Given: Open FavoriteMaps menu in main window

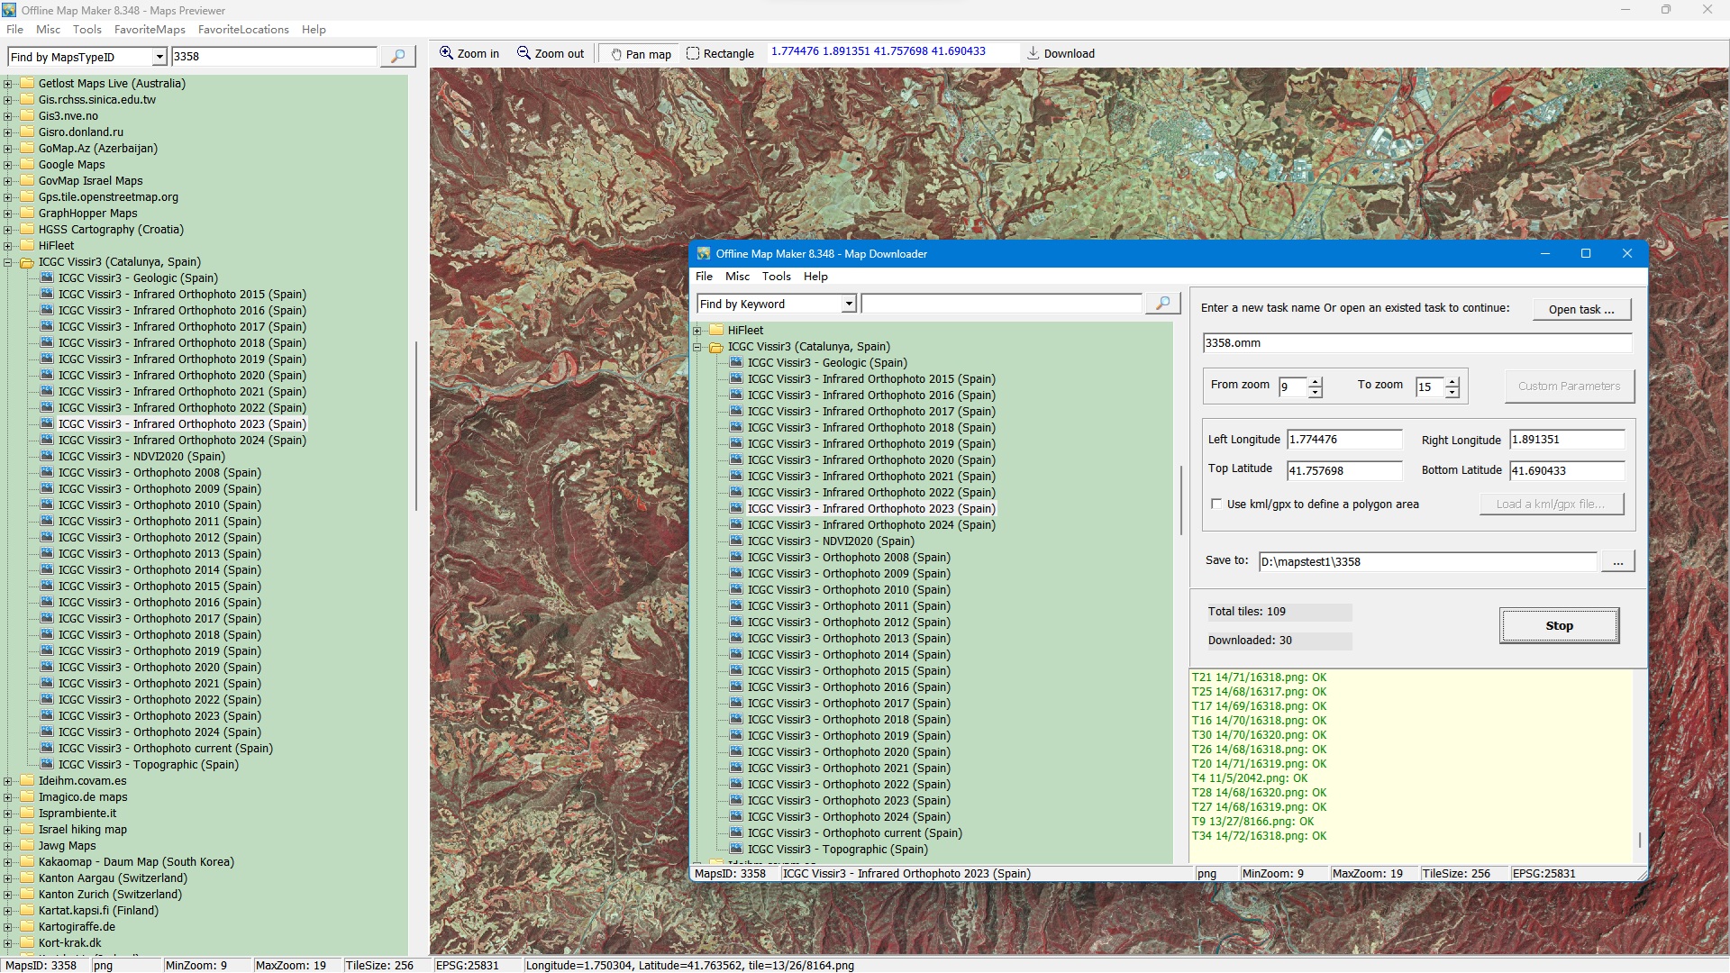Looking at the screenshot, I should click(150, 30).
